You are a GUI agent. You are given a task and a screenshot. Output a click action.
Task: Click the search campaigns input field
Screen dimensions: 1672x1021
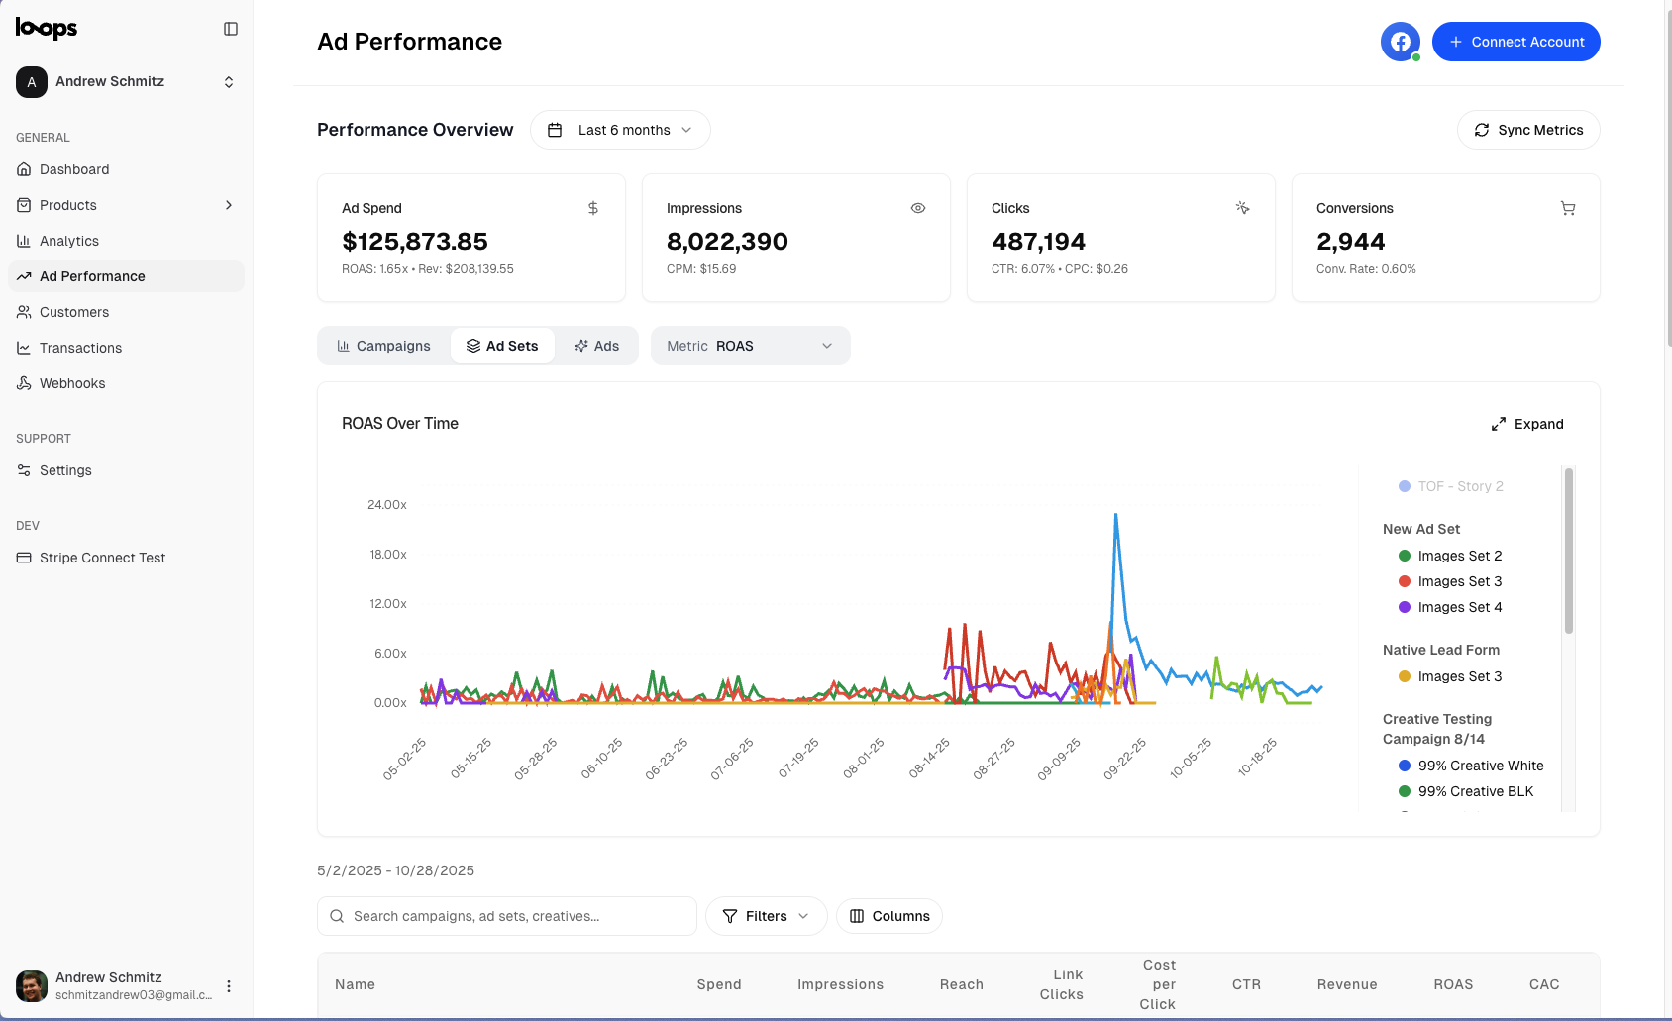(x=506, y=916)
